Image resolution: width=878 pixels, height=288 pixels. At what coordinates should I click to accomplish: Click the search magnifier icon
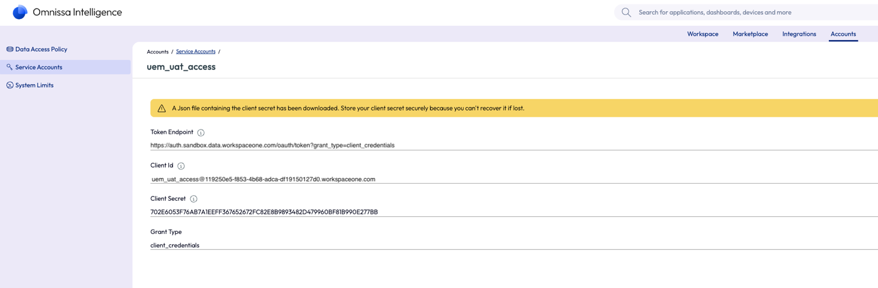(626, 12)
